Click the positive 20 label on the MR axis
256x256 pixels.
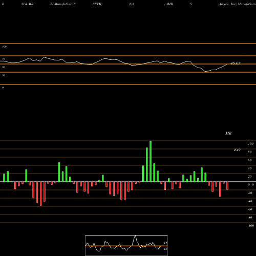(x=250, y=177)
